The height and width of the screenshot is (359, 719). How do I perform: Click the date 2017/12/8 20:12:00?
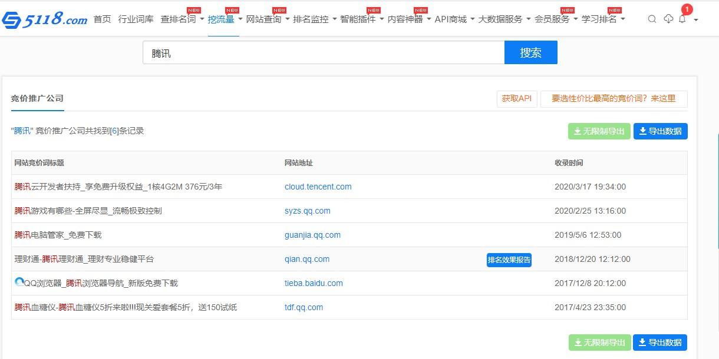591,283
